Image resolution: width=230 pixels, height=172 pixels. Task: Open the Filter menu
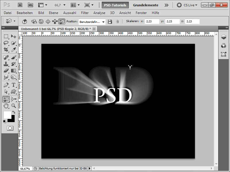[x=85, y=13]
